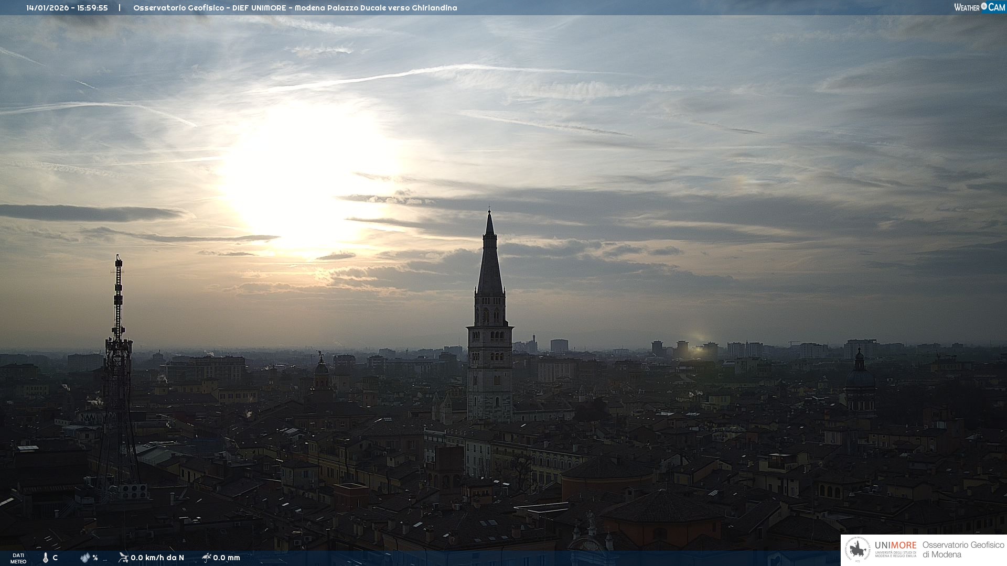Image resolution: width=1007 pixels, height=566 pixels.
Task: Click the date and time stamp
Action: pyautogui.click(x=67, y=8)
